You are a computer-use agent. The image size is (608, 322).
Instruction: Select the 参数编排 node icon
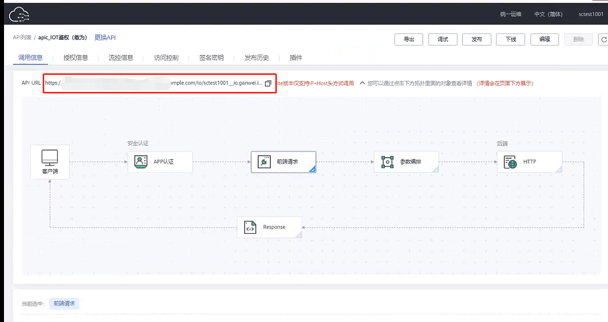[387, 162]
